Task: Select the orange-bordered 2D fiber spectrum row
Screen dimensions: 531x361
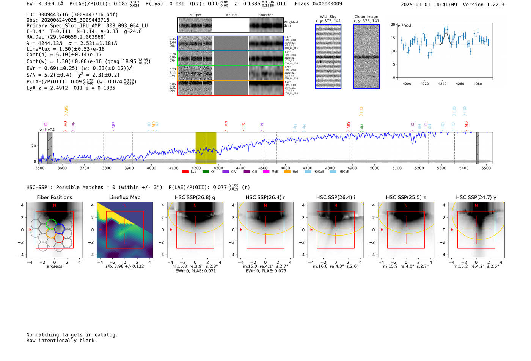Action: tap(231, 73)
